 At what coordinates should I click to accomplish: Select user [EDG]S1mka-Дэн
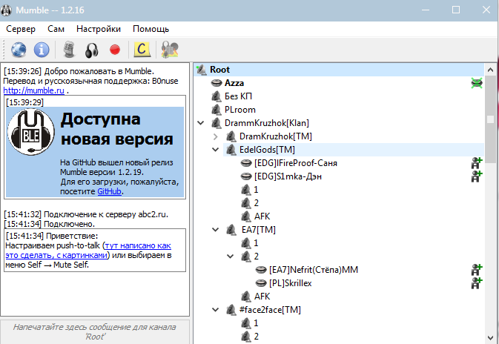[288, 176]
